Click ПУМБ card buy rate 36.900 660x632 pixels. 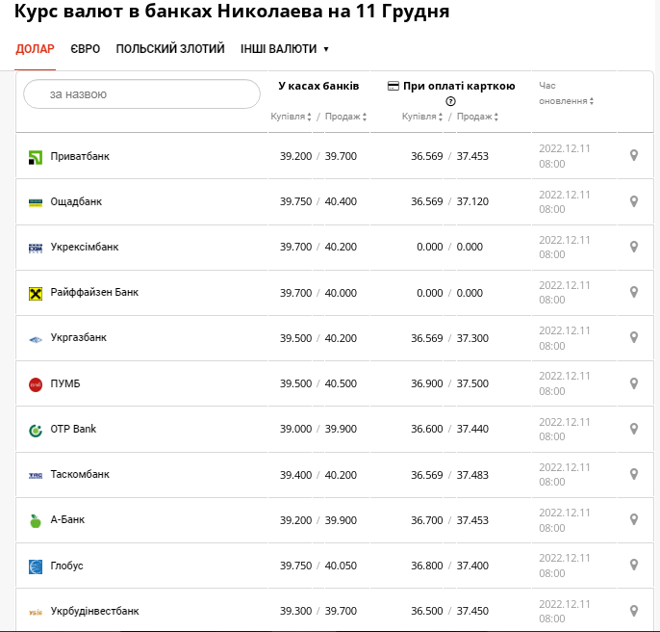[x=427, y=383]
